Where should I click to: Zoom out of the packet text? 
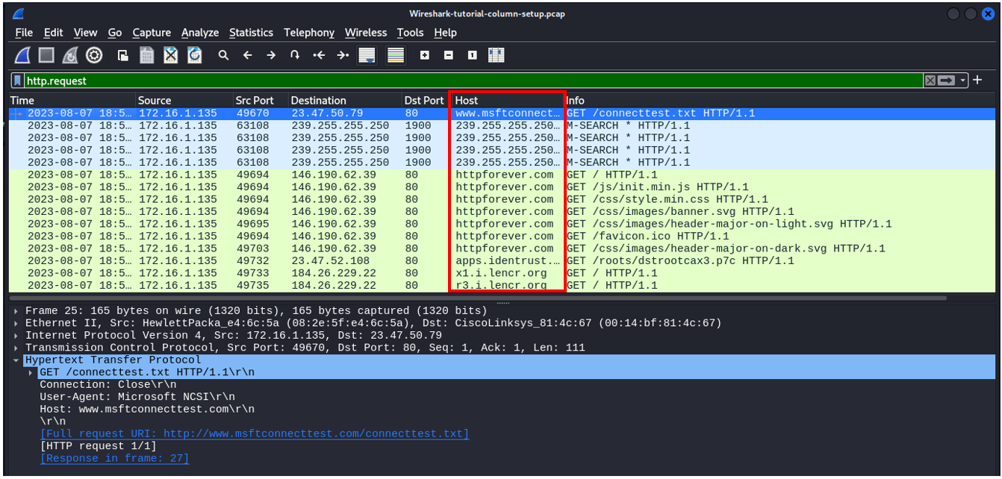[449, 55]
